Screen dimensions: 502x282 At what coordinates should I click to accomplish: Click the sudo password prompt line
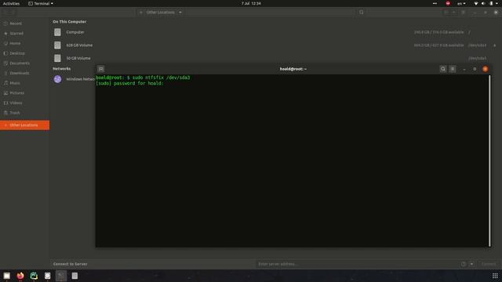point(129,84)
